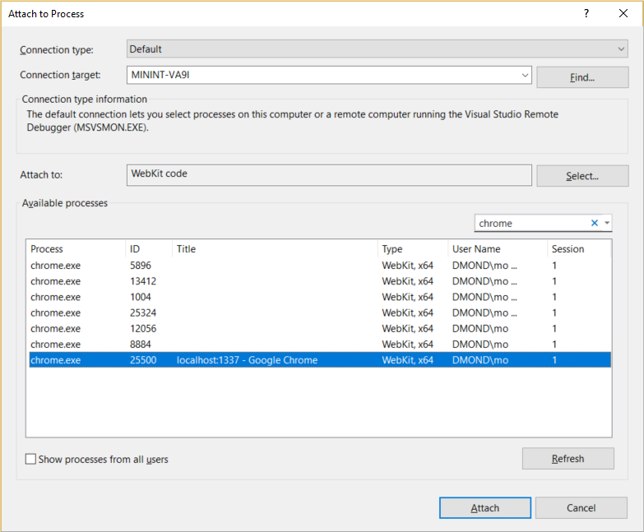
Task: Open the Connection target combo box arrow
Action: pyautogui.click(x=525, y=75)
